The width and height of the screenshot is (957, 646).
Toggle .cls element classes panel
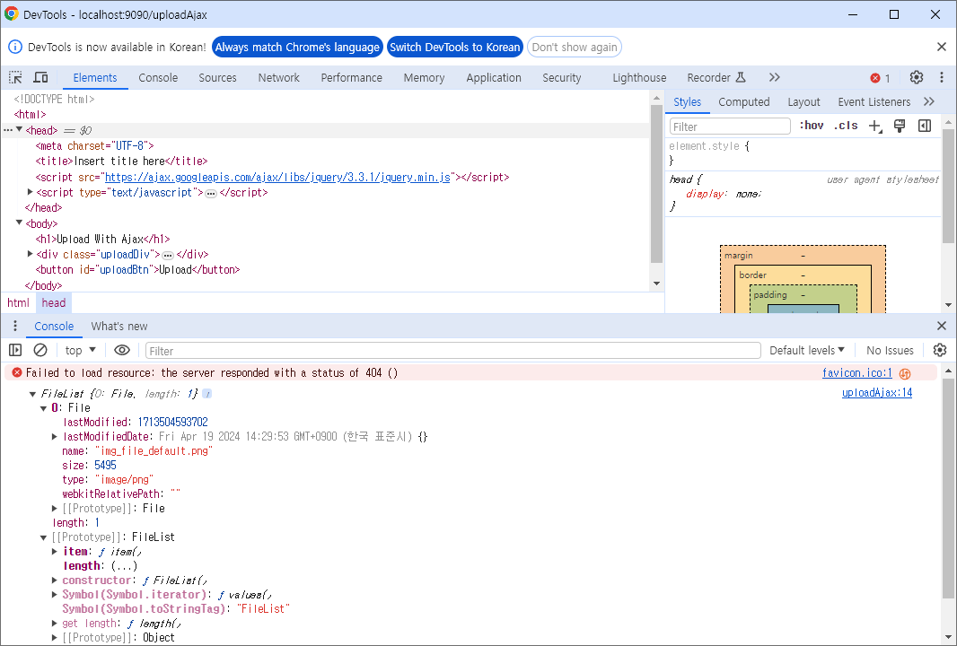[846, 125]
